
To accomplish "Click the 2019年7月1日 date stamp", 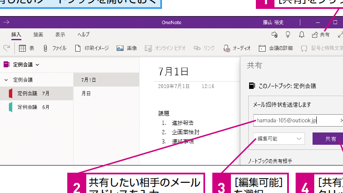I will pyautogui.click(x=174, y=86).
